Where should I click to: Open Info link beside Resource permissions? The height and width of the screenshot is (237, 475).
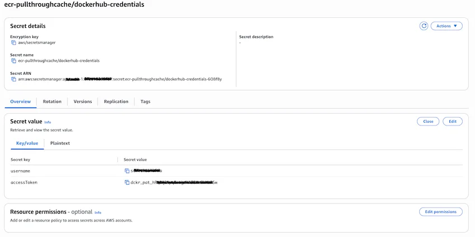98,212
